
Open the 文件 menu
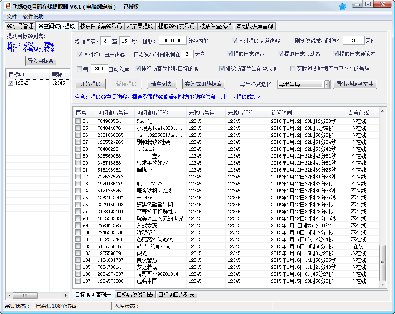point(12,16)
